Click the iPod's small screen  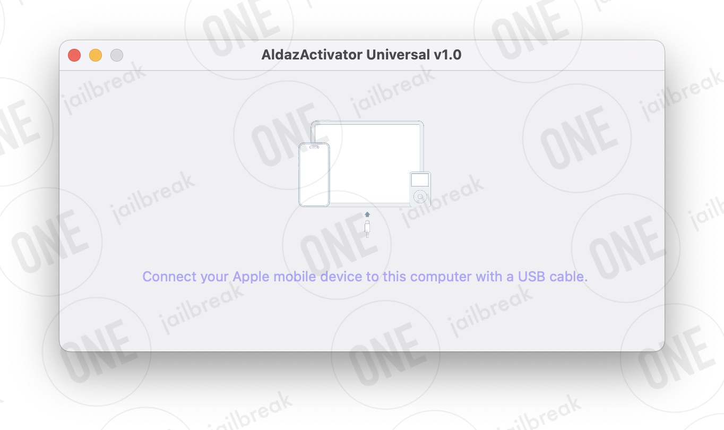(x=420, y=180)
